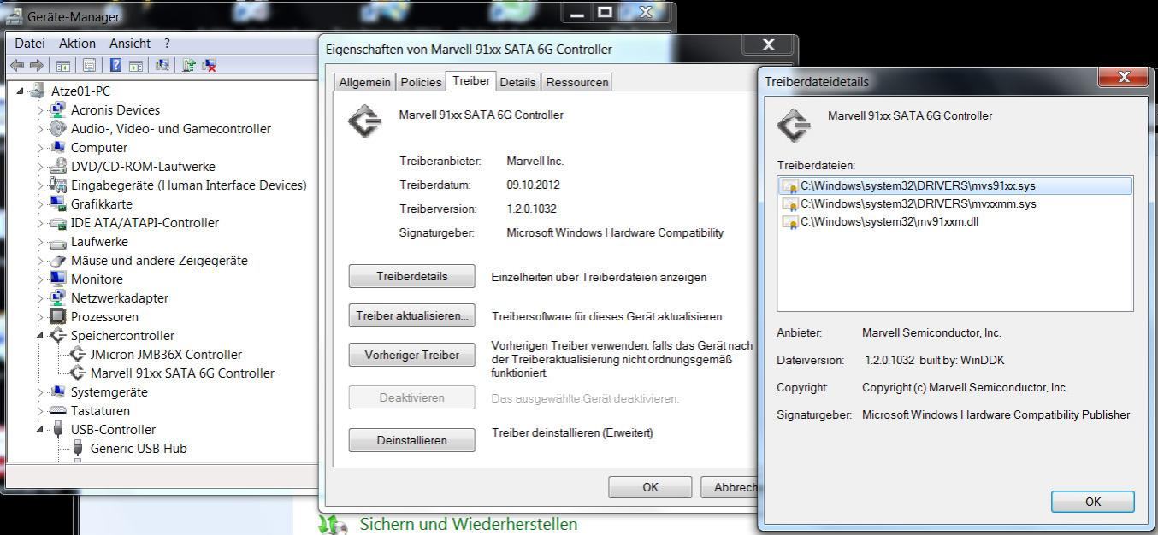Image resolution: width=1158 pixels, height=535 pixels.
Task: Click the uninstall device red X toolbar icon
Action: click(x=209, y=65)
